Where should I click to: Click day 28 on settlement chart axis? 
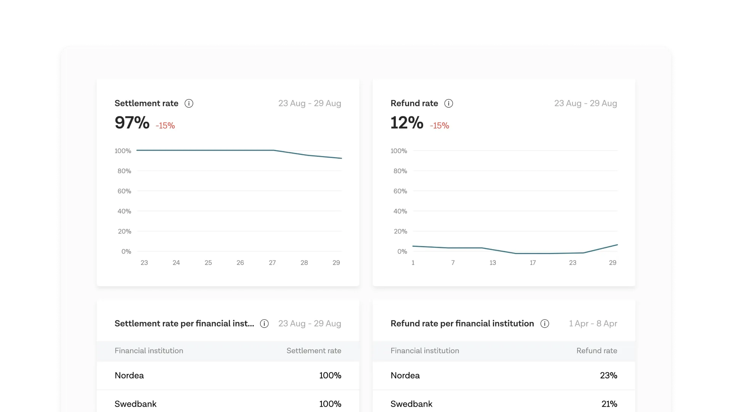(x=304, y=263)
